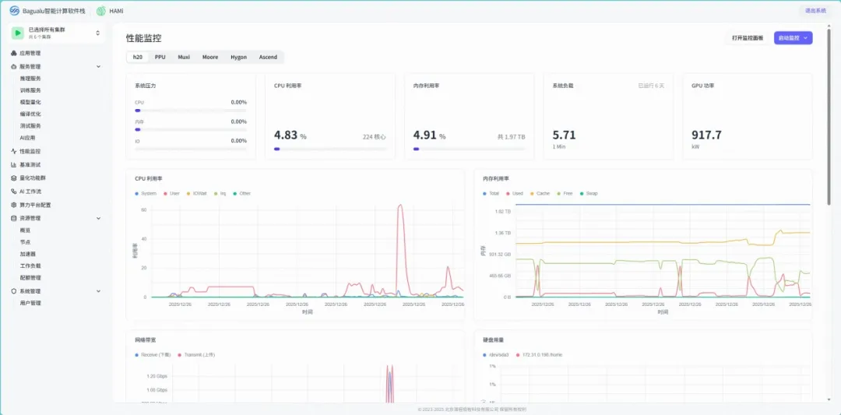Click the Bagualu logo icon
Screen dimensions: 841x415
click(x=15, y=11)
